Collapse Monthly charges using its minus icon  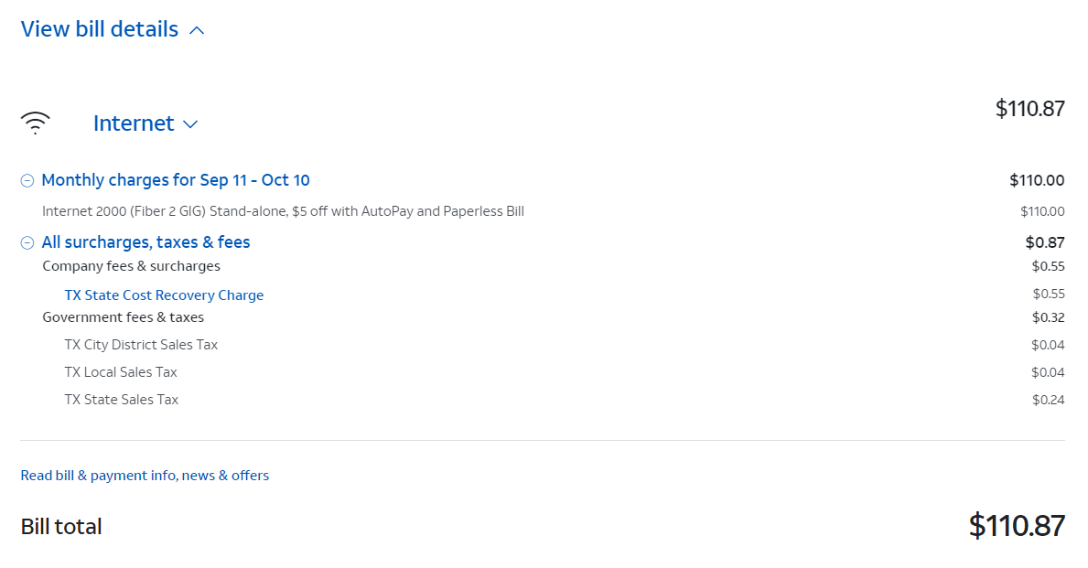pyautogui.click(x=27, y=181)
